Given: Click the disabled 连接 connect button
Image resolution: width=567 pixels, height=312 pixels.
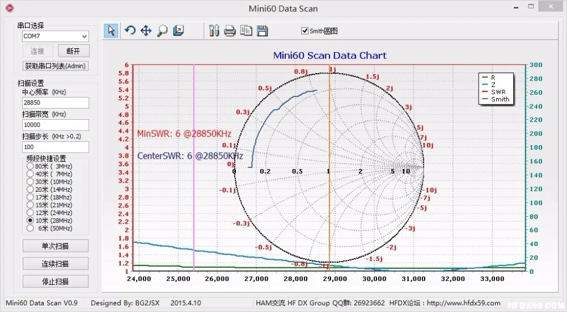Looking at the screenshot, I should point(37,51).
